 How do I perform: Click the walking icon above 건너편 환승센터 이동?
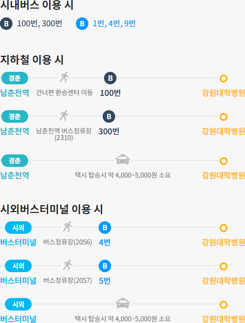pos(64,77)
